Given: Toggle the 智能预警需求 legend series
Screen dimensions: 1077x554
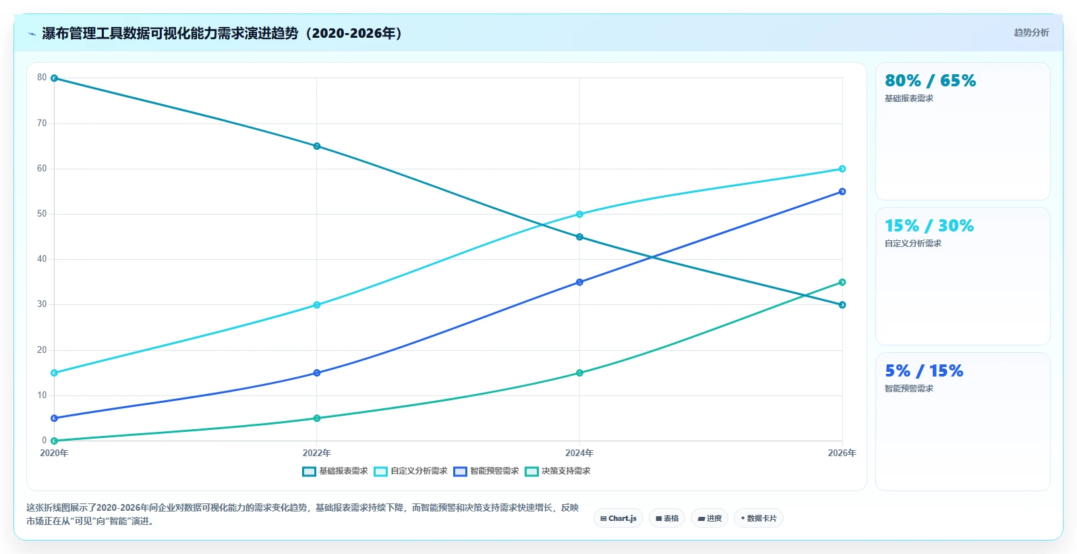Looking at the screenshot, I should pyautogui.click(x=486, y=471).
